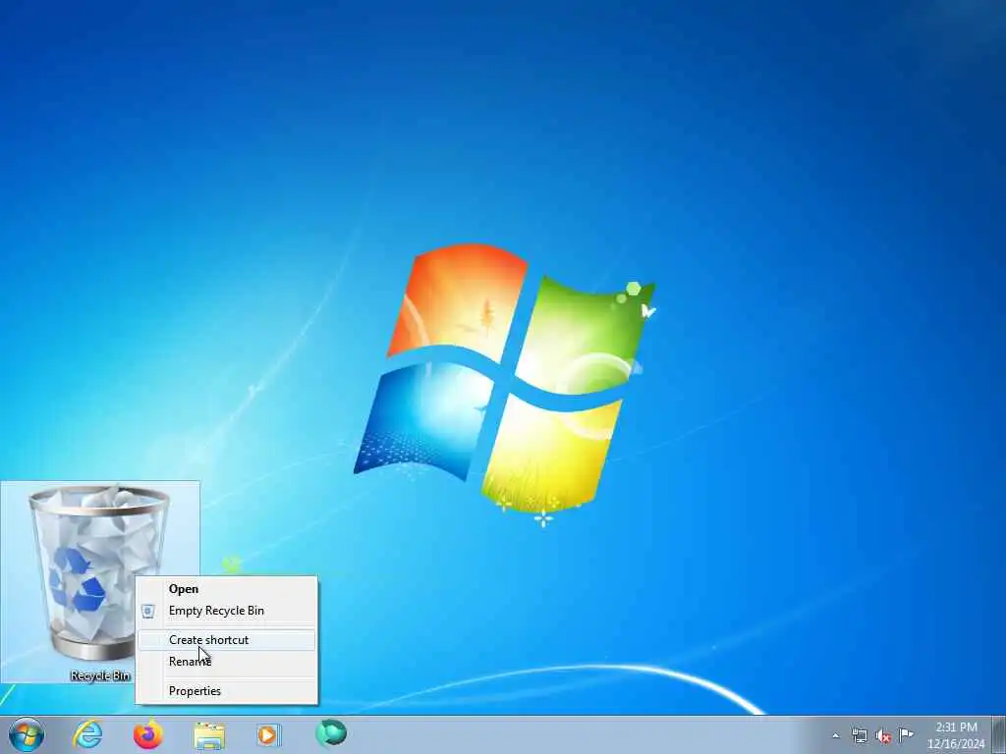Show hidden tray icons arrow
Image resolution: width=1006 pixels, height=754 pixels.
pyautogui.click(x=835, y=735)
